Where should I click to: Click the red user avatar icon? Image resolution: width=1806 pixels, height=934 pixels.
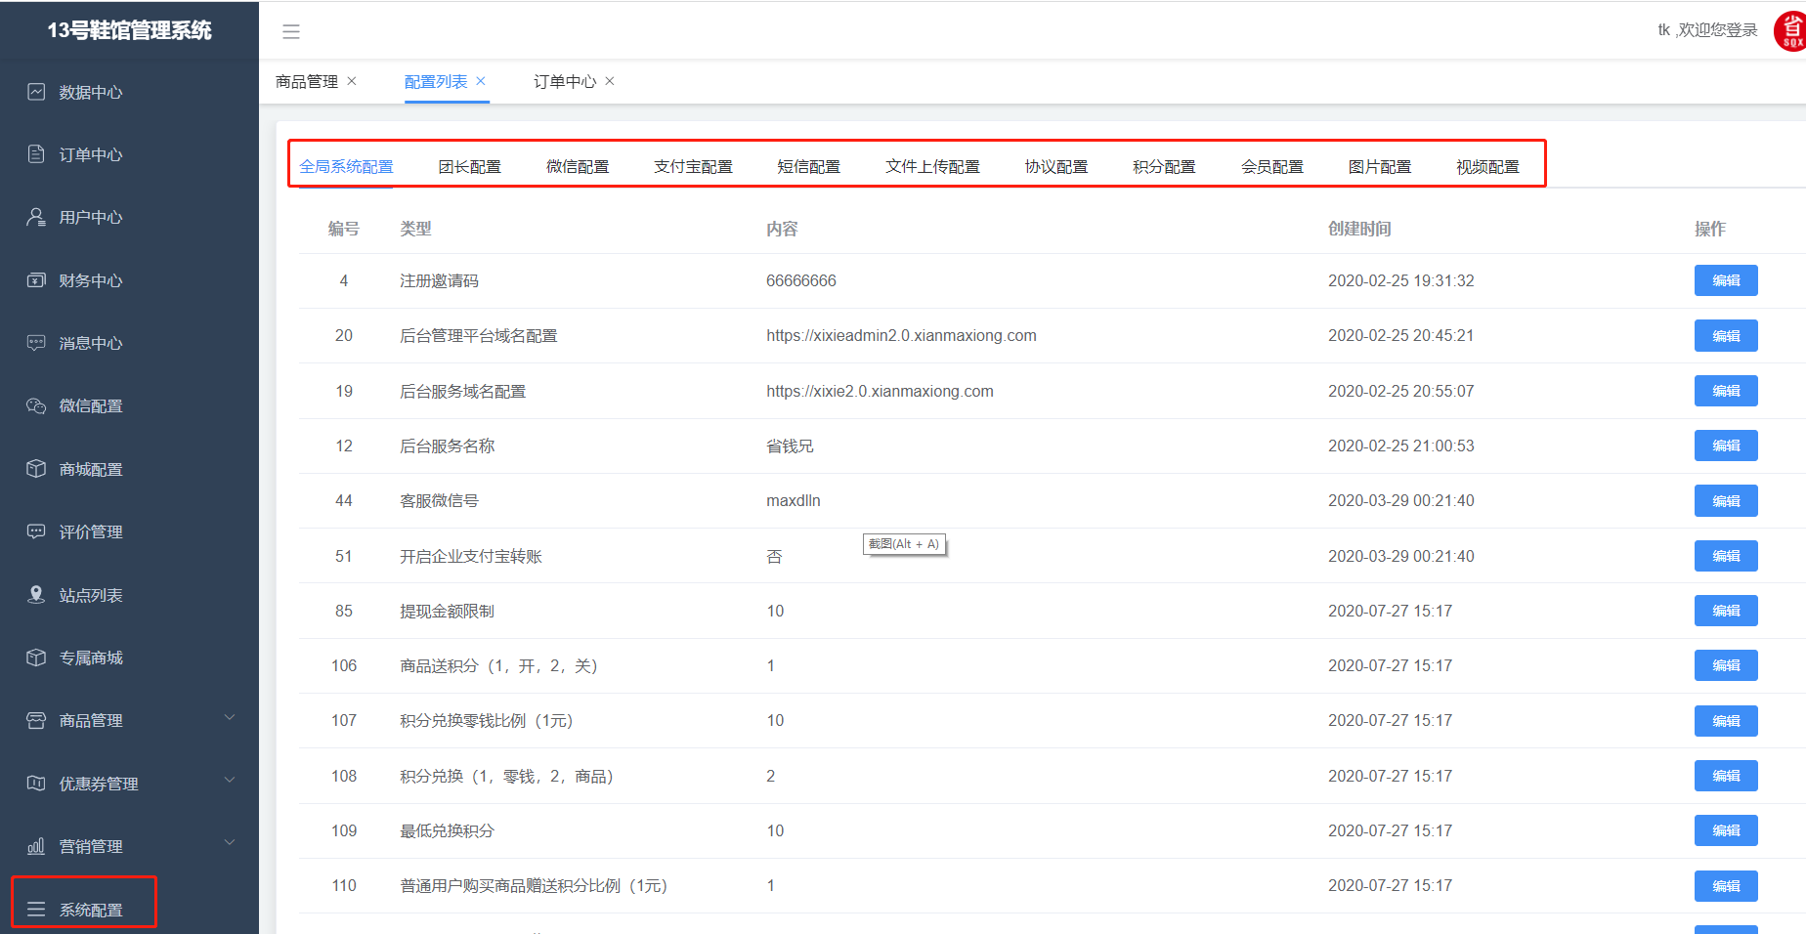1790,31
